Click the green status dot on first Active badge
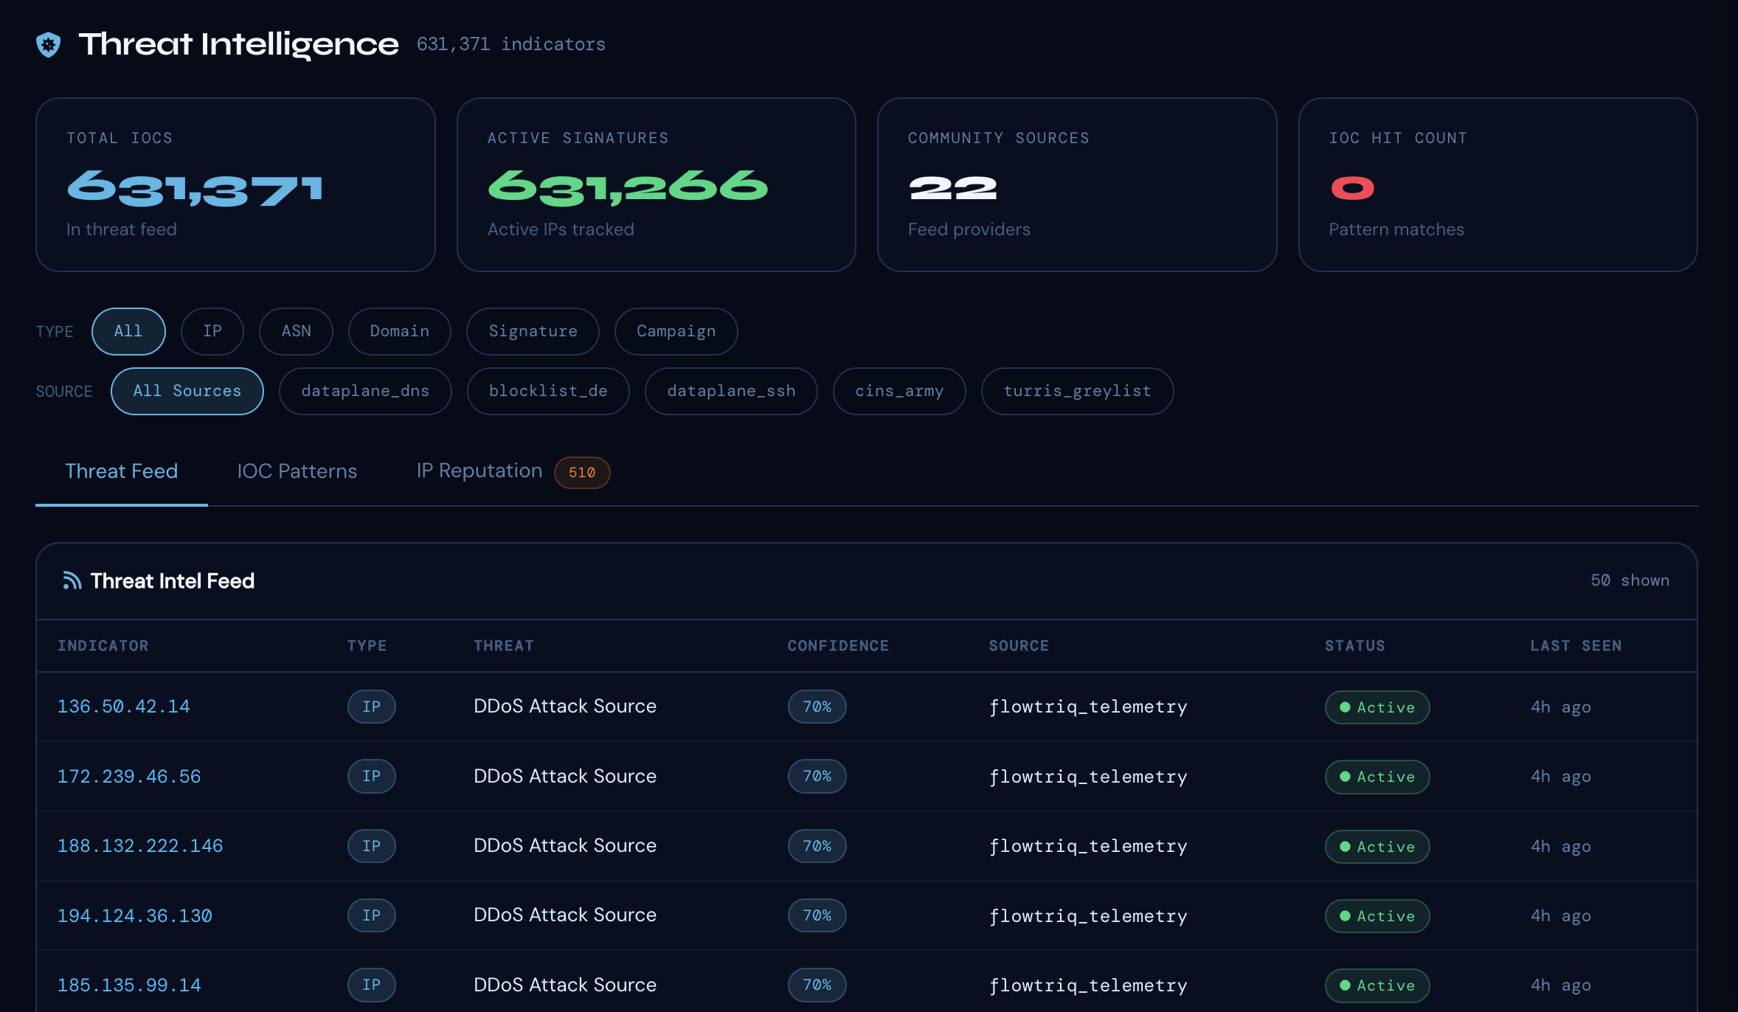This screenshot has width=1738, height=1012. [1346, 707]
